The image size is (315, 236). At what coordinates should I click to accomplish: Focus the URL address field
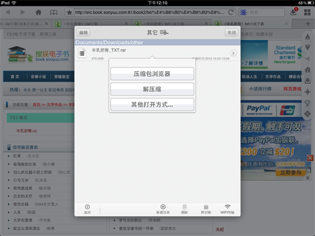[x=149, y=13]
